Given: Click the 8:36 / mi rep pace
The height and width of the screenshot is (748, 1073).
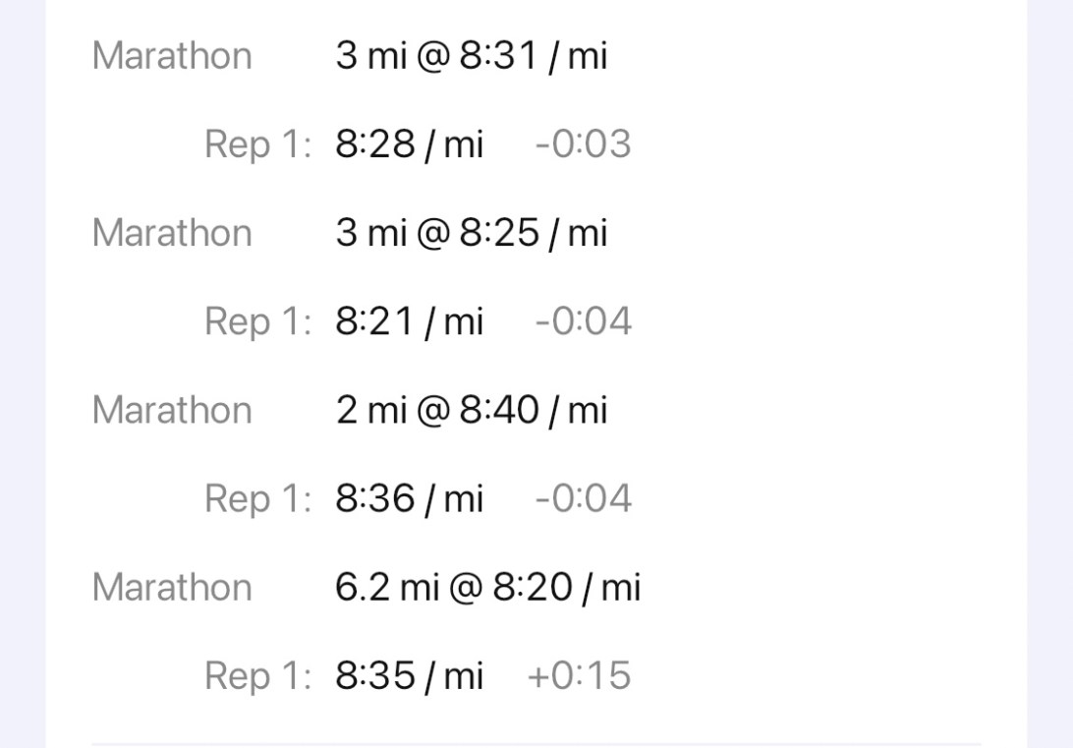Looking at the screenshot, I should pyautogui.click(x=409, y=498).
